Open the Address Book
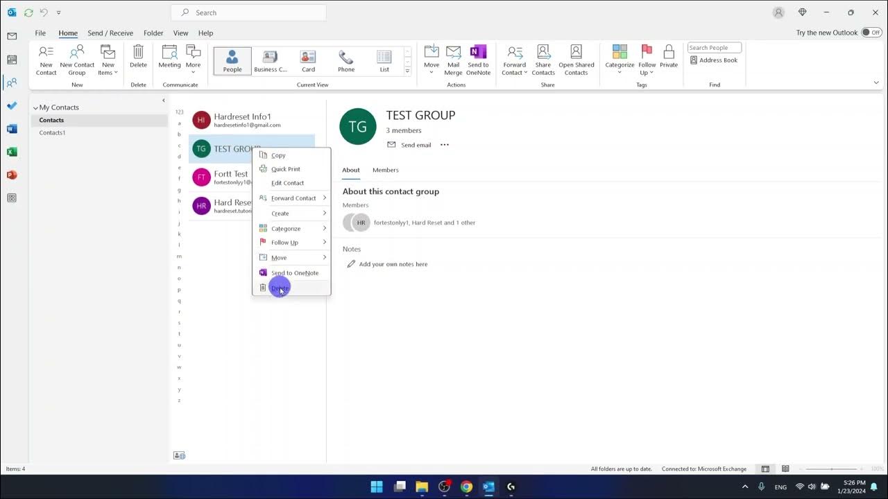This screenshot has height=499, width=888. (x=714, y=60)
